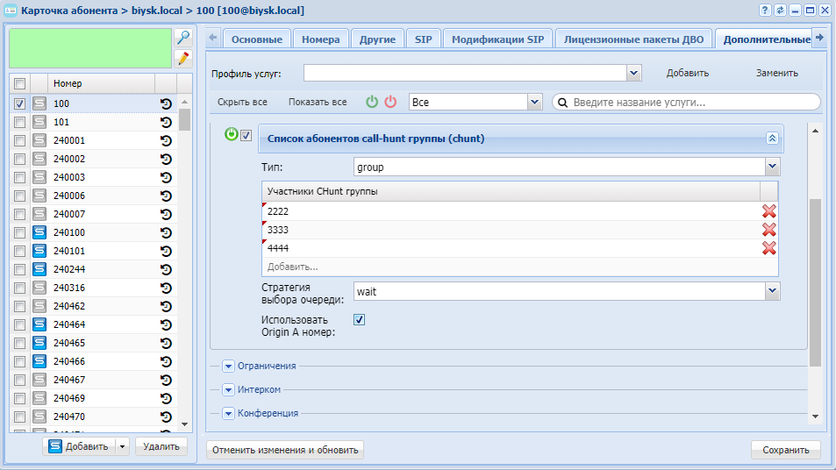Toggle chunt service enable checkbox

tap(247, 135)
